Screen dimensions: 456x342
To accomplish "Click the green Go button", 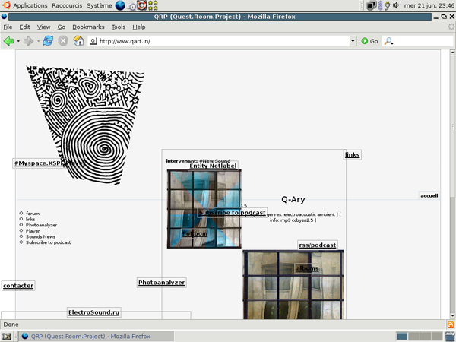I will pos(369,41).
